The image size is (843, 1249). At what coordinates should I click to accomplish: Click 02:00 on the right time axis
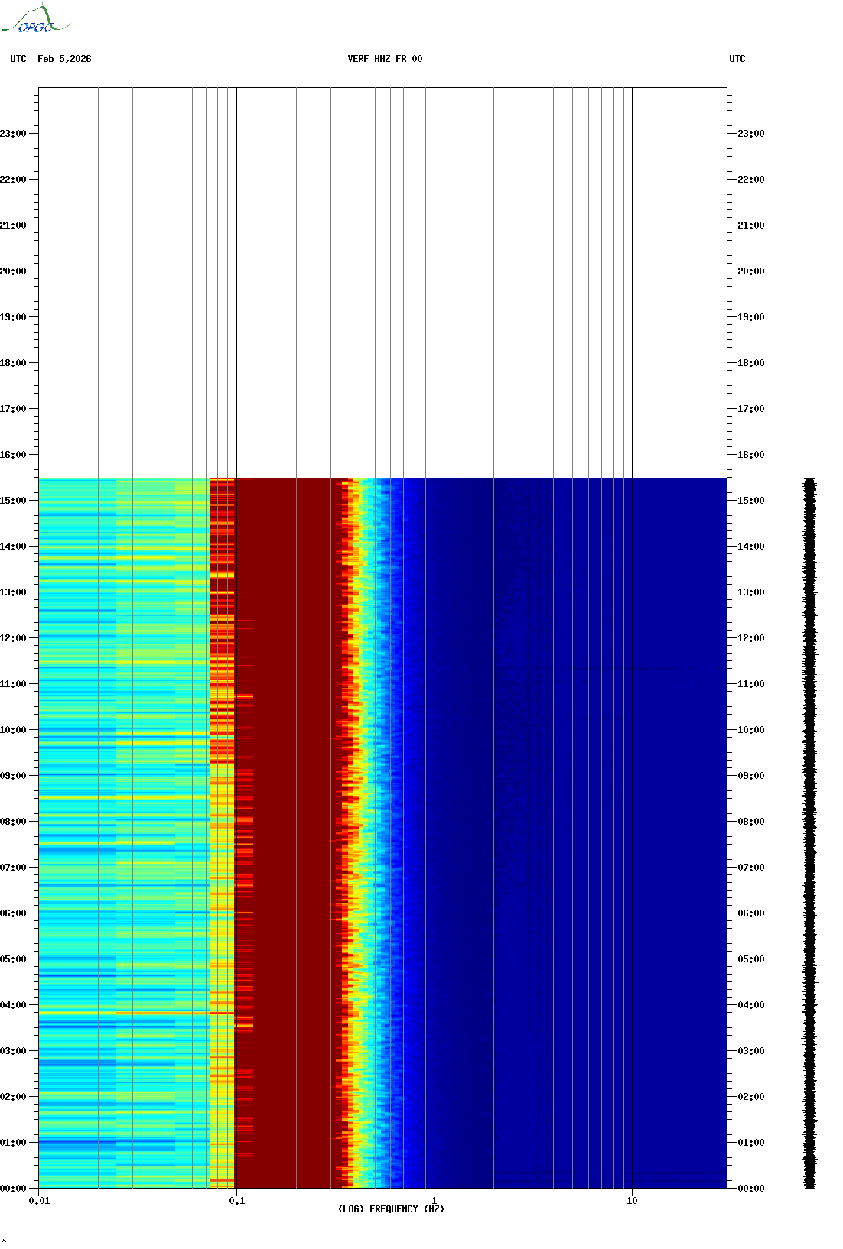(751, 1097)
